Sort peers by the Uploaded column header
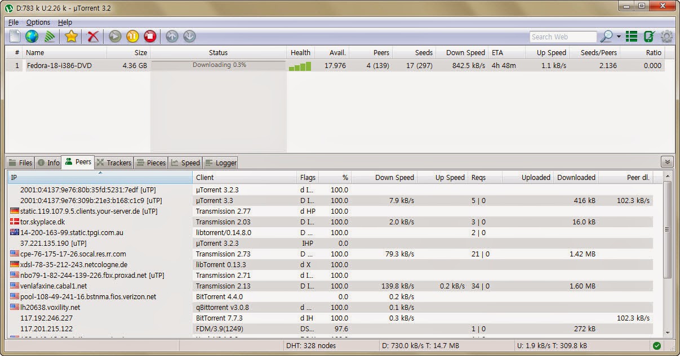The height and width of the screenshot is (356, 680). [x=527, y=177]
